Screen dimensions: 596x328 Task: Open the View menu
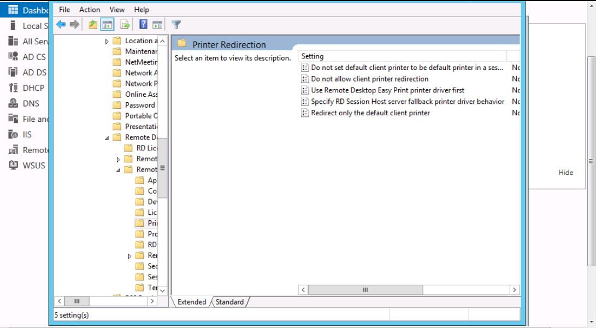pyautogui.click(x=117, y=9)
